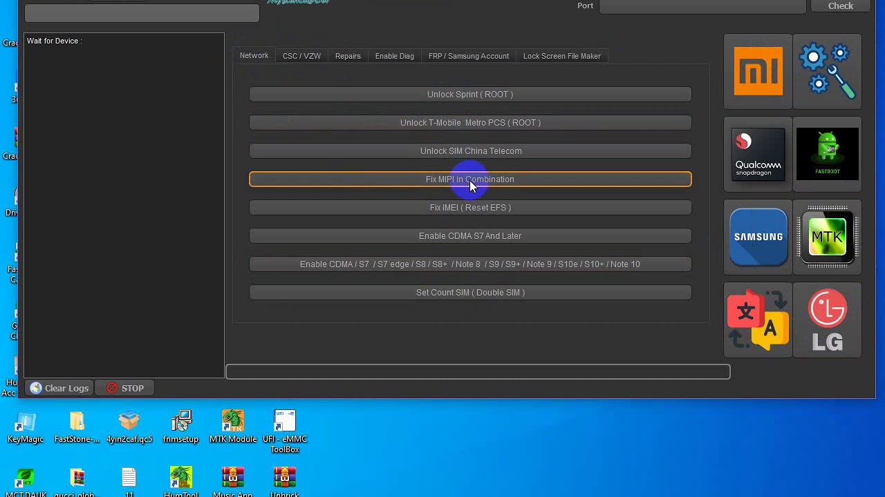Click the translate language icon

[758, 320]
